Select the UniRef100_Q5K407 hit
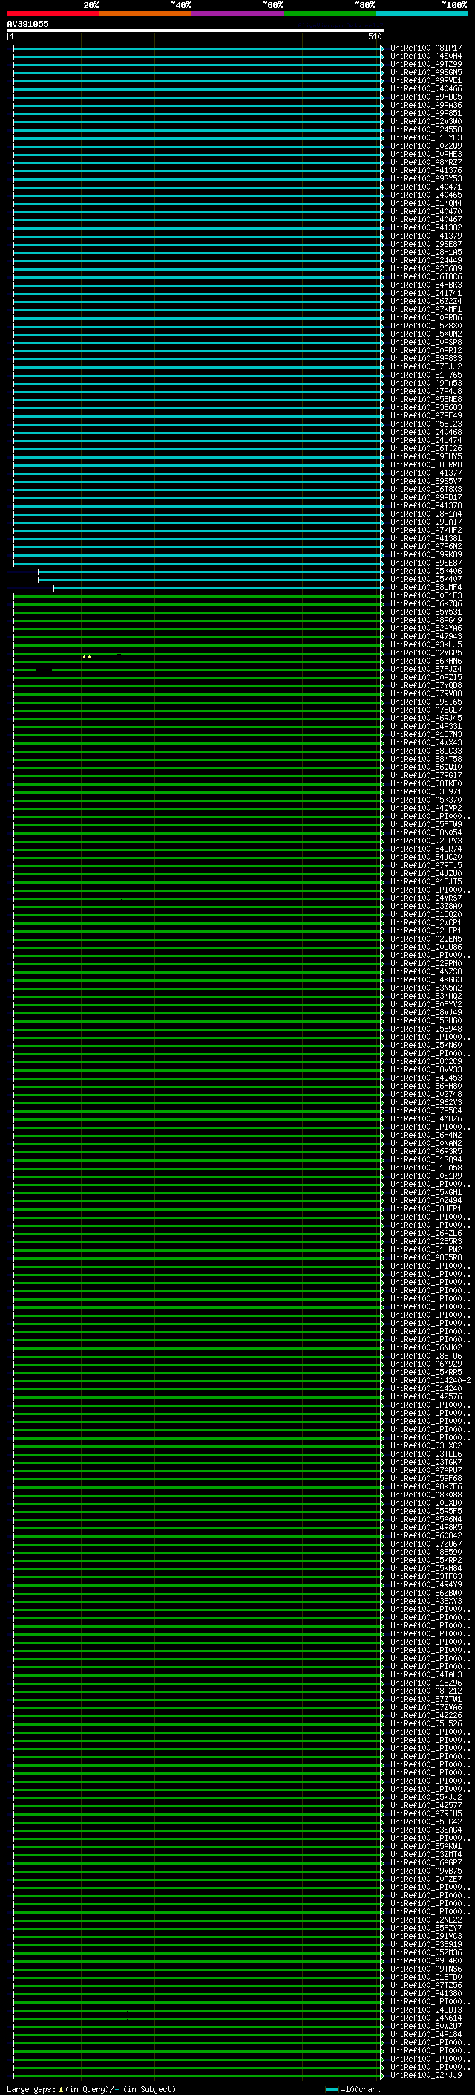This screenshot has width=475, height=2095. pos(426,579)
